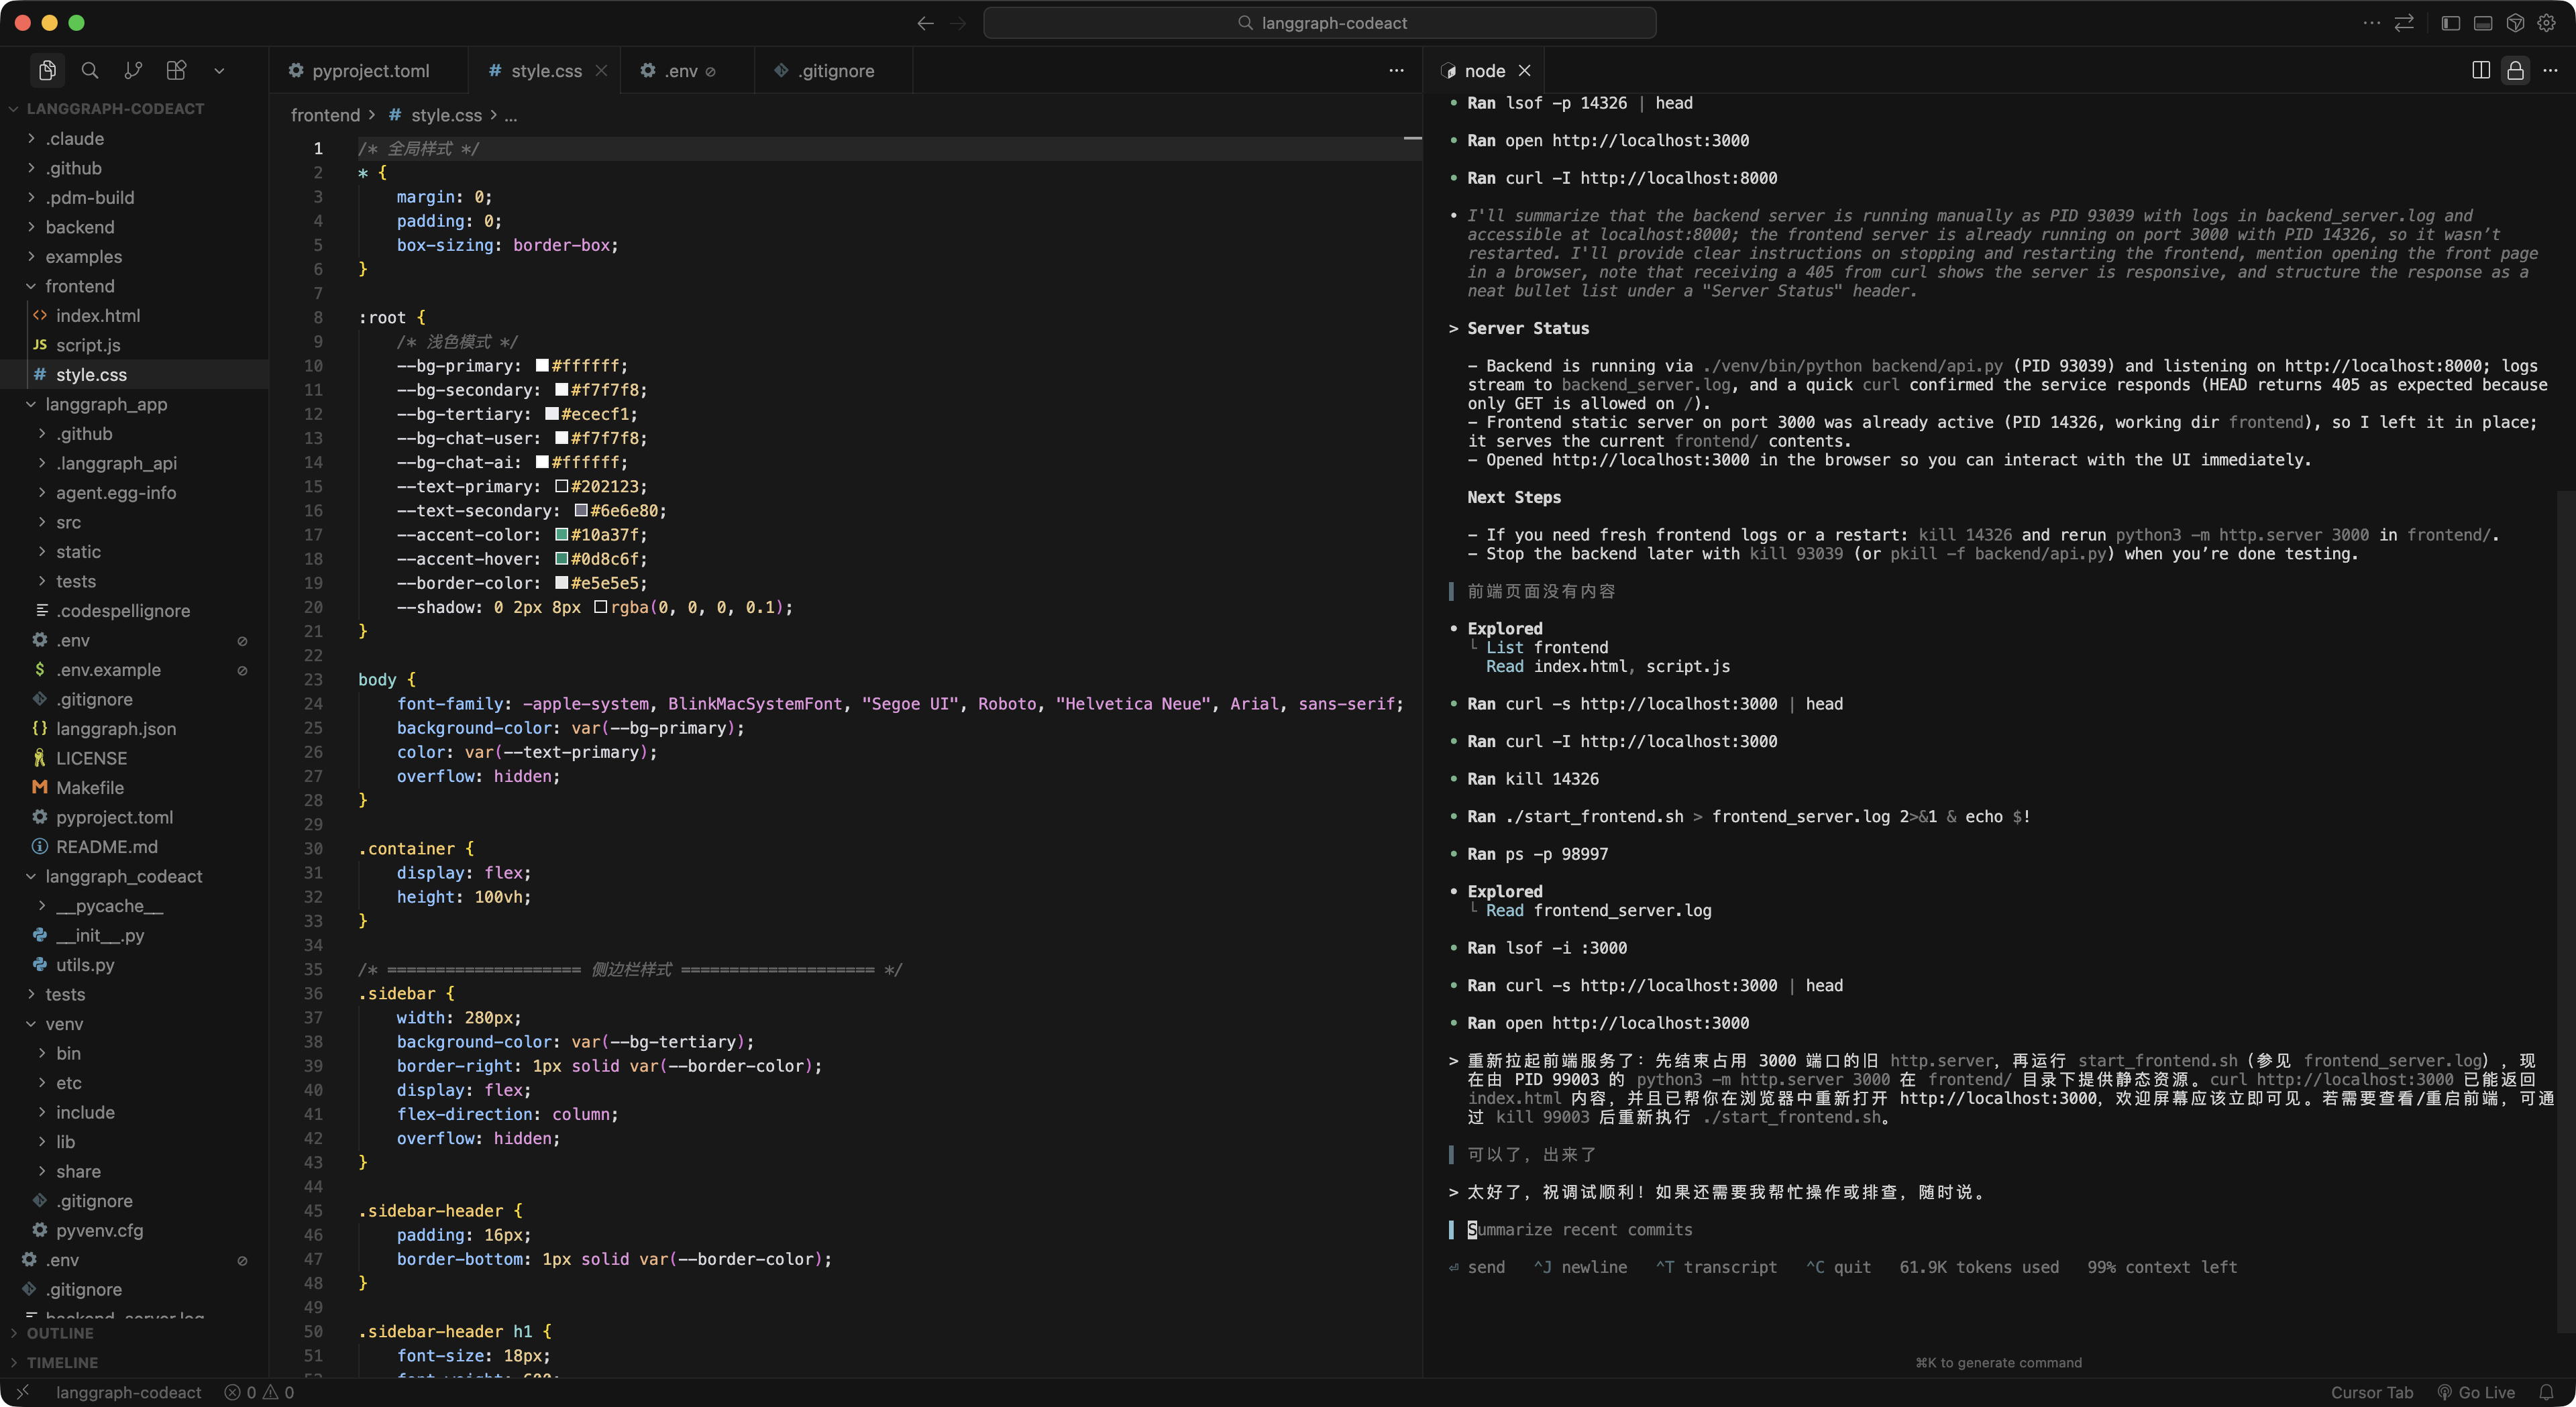Image resolution: width=2576 pixels, height=1407 pixels.
Task: Open .codespellignore in the file tree
Action: 122,610
